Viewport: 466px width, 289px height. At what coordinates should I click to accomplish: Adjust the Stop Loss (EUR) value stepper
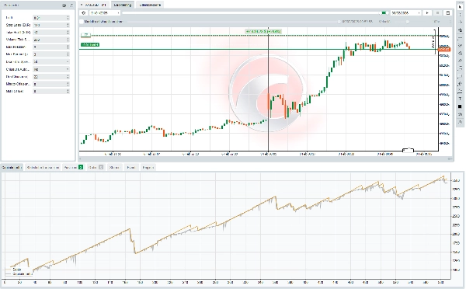[68, 25]
